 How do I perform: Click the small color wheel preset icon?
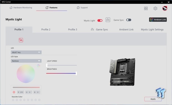39,66
